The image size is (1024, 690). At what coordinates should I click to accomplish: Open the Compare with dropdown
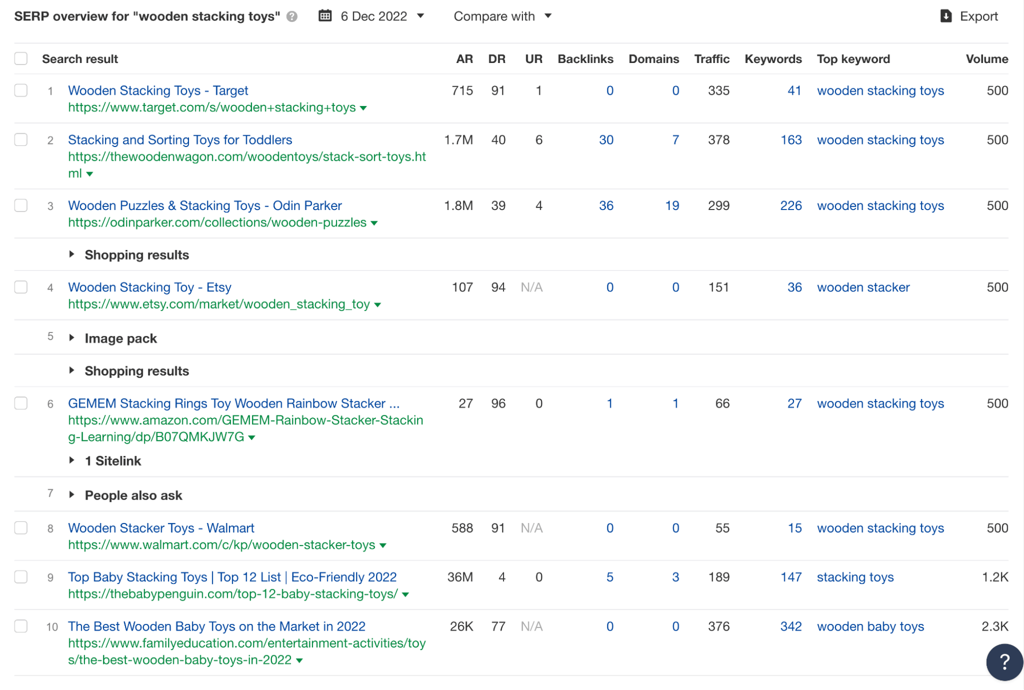point(501,16)
